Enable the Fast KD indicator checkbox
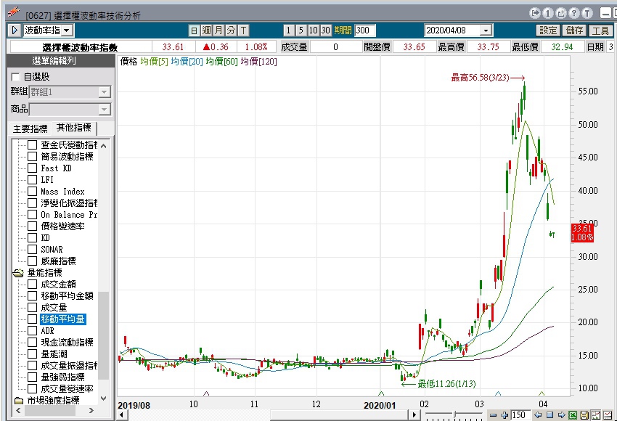The height and width of the screenshot is (421, 617). coord(32,168)
